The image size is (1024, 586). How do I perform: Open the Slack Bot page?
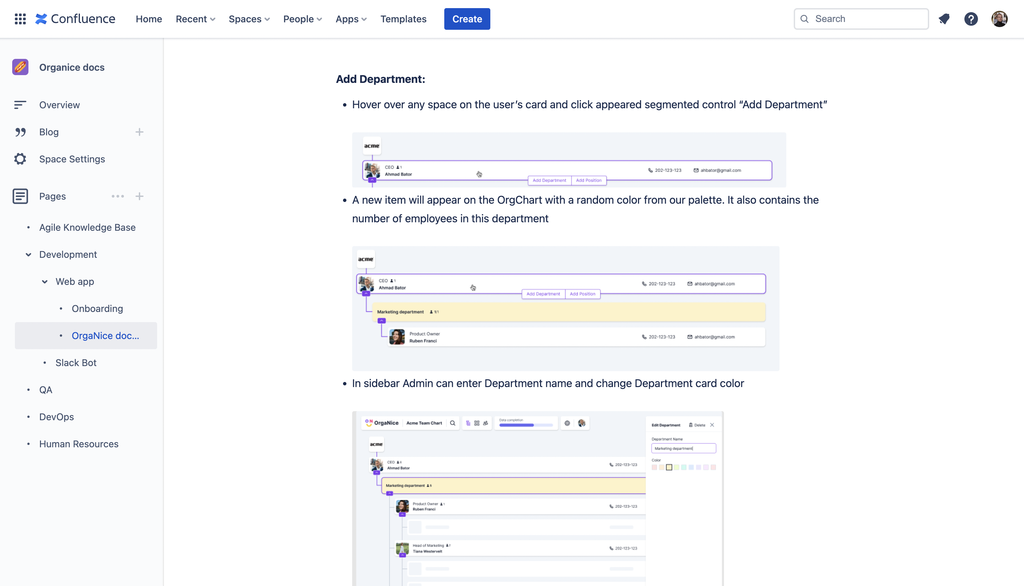(x=76, y=363)
